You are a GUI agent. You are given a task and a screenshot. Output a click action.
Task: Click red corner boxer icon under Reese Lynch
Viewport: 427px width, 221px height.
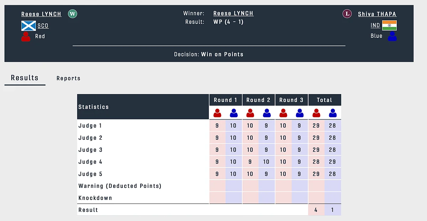(26, 36)
